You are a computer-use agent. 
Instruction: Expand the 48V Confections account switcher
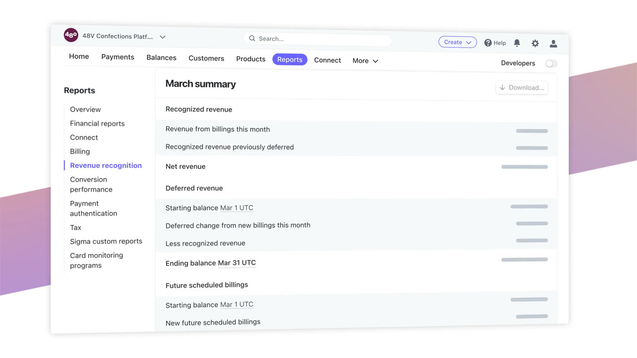(162, 37)
